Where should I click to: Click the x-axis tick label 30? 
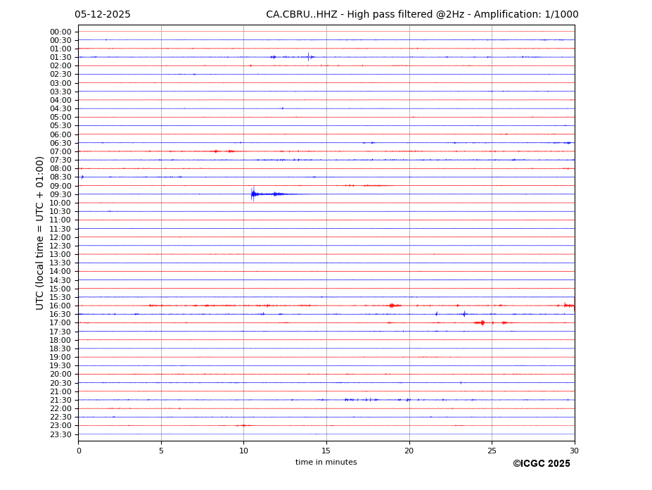[574, 451]
